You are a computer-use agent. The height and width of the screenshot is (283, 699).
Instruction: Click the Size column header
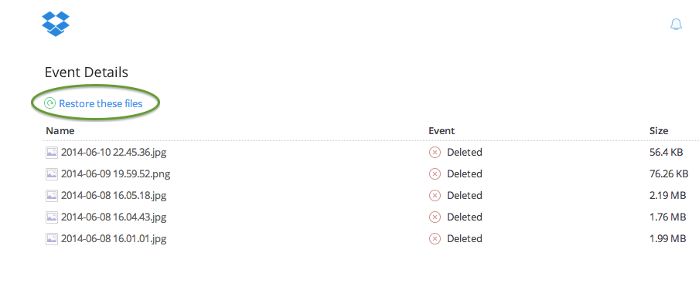coord(659,130)
